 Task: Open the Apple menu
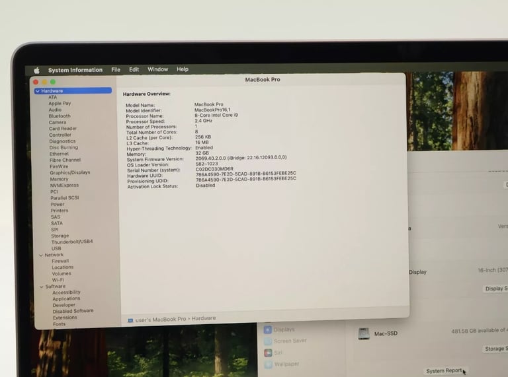[36, 70]
